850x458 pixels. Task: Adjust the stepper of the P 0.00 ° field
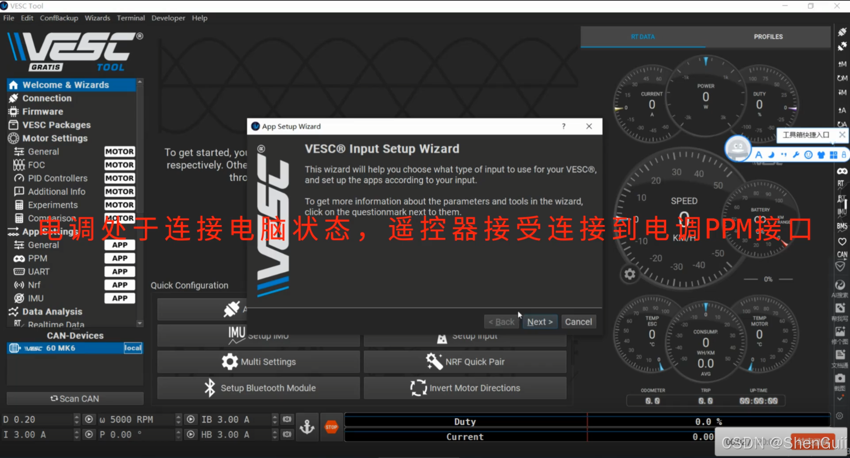[178, 434]
